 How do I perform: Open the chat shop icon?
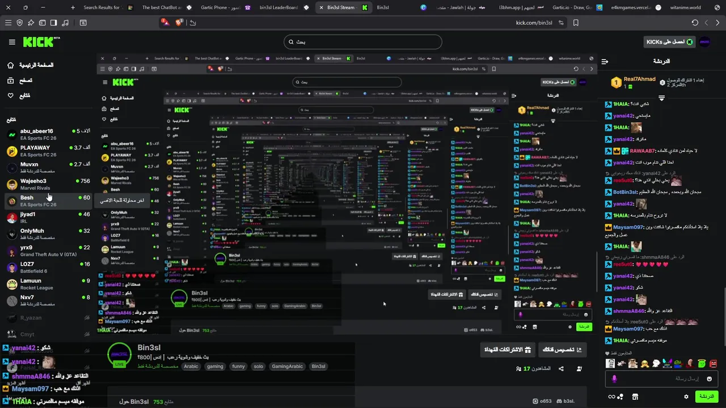[635, 397]
